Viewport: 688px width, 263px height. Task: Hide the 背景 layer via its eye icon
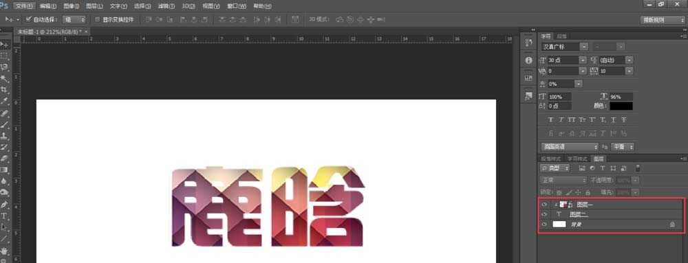(544, 224)
